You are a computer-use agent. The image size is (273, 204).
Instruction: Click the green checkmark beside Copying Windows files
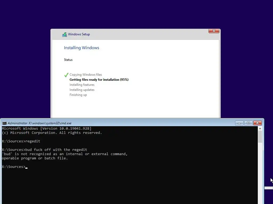point(66,75)
